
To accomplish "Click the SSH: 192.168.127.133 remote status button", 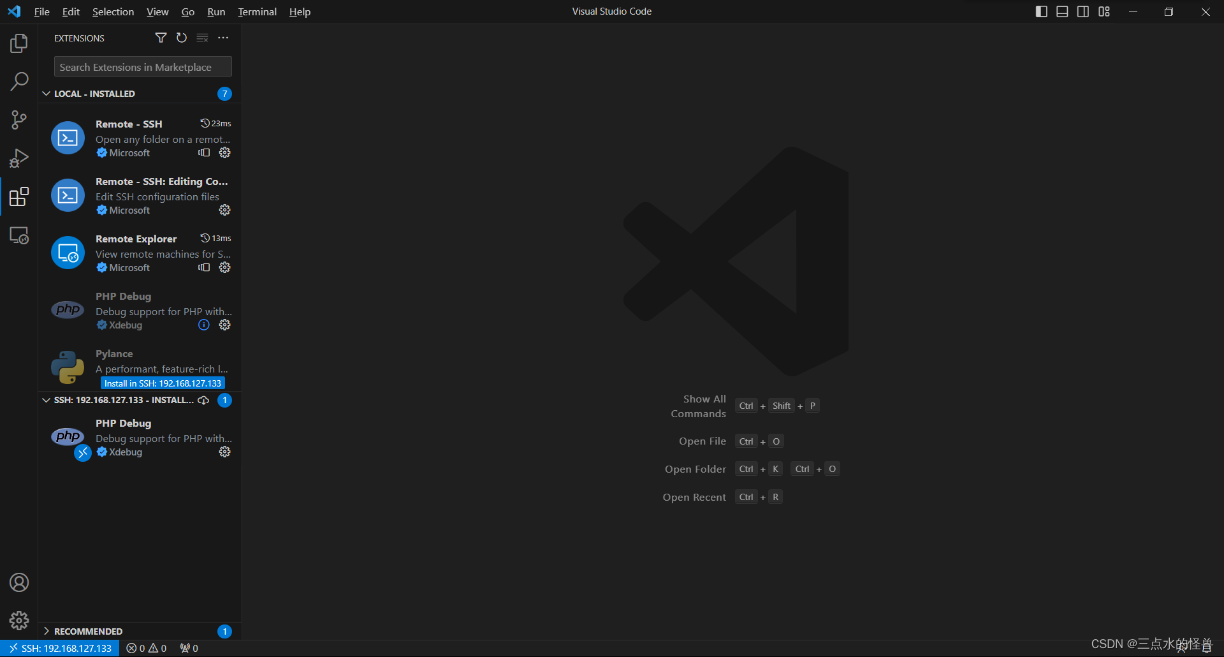I will click(60, 648).
